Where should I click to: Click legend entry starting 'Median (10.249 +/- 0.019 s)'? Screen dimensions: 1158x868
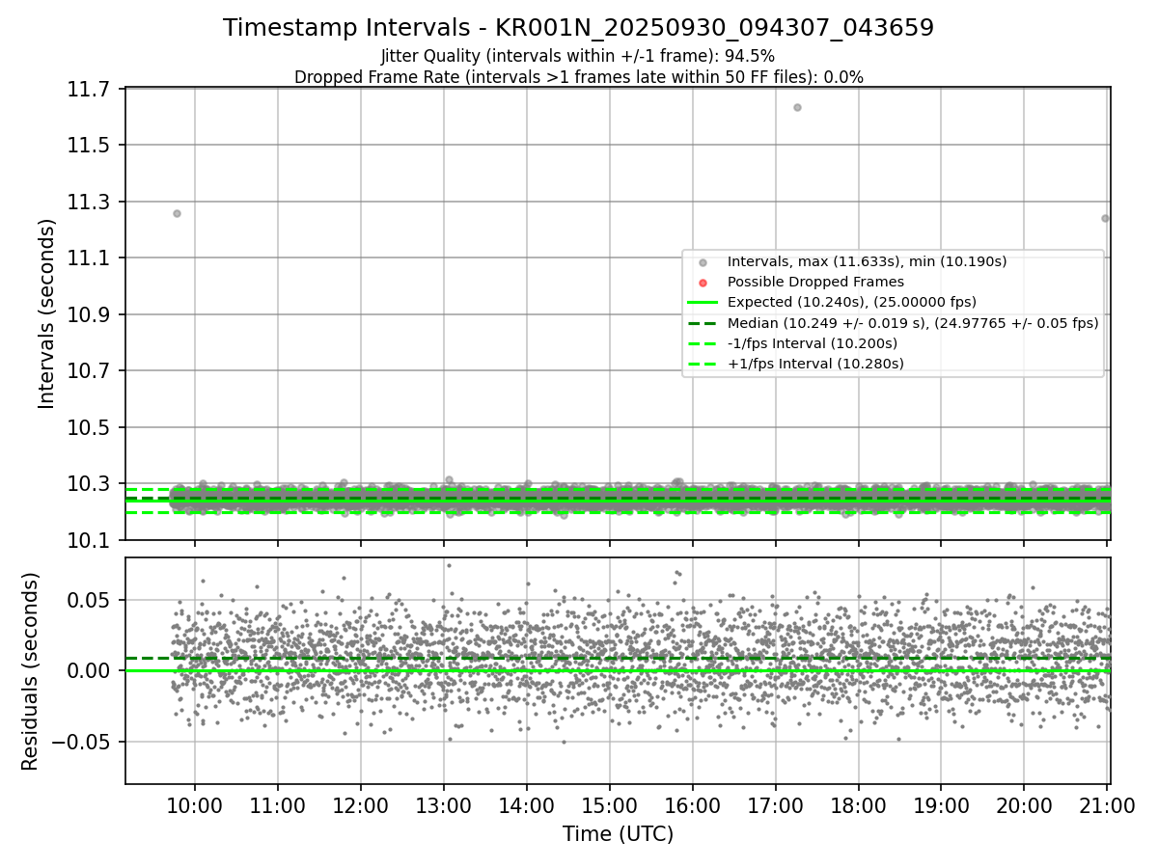click(913, 323)
